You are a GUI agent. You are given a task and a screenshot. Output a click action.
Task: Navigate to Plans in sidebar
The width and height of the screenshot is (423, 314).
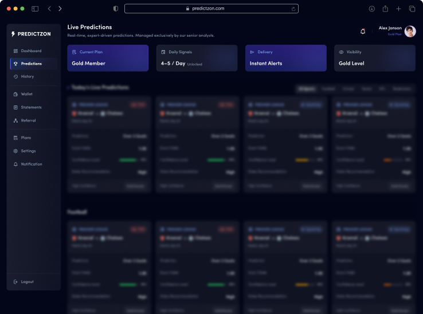pos(26,138)
